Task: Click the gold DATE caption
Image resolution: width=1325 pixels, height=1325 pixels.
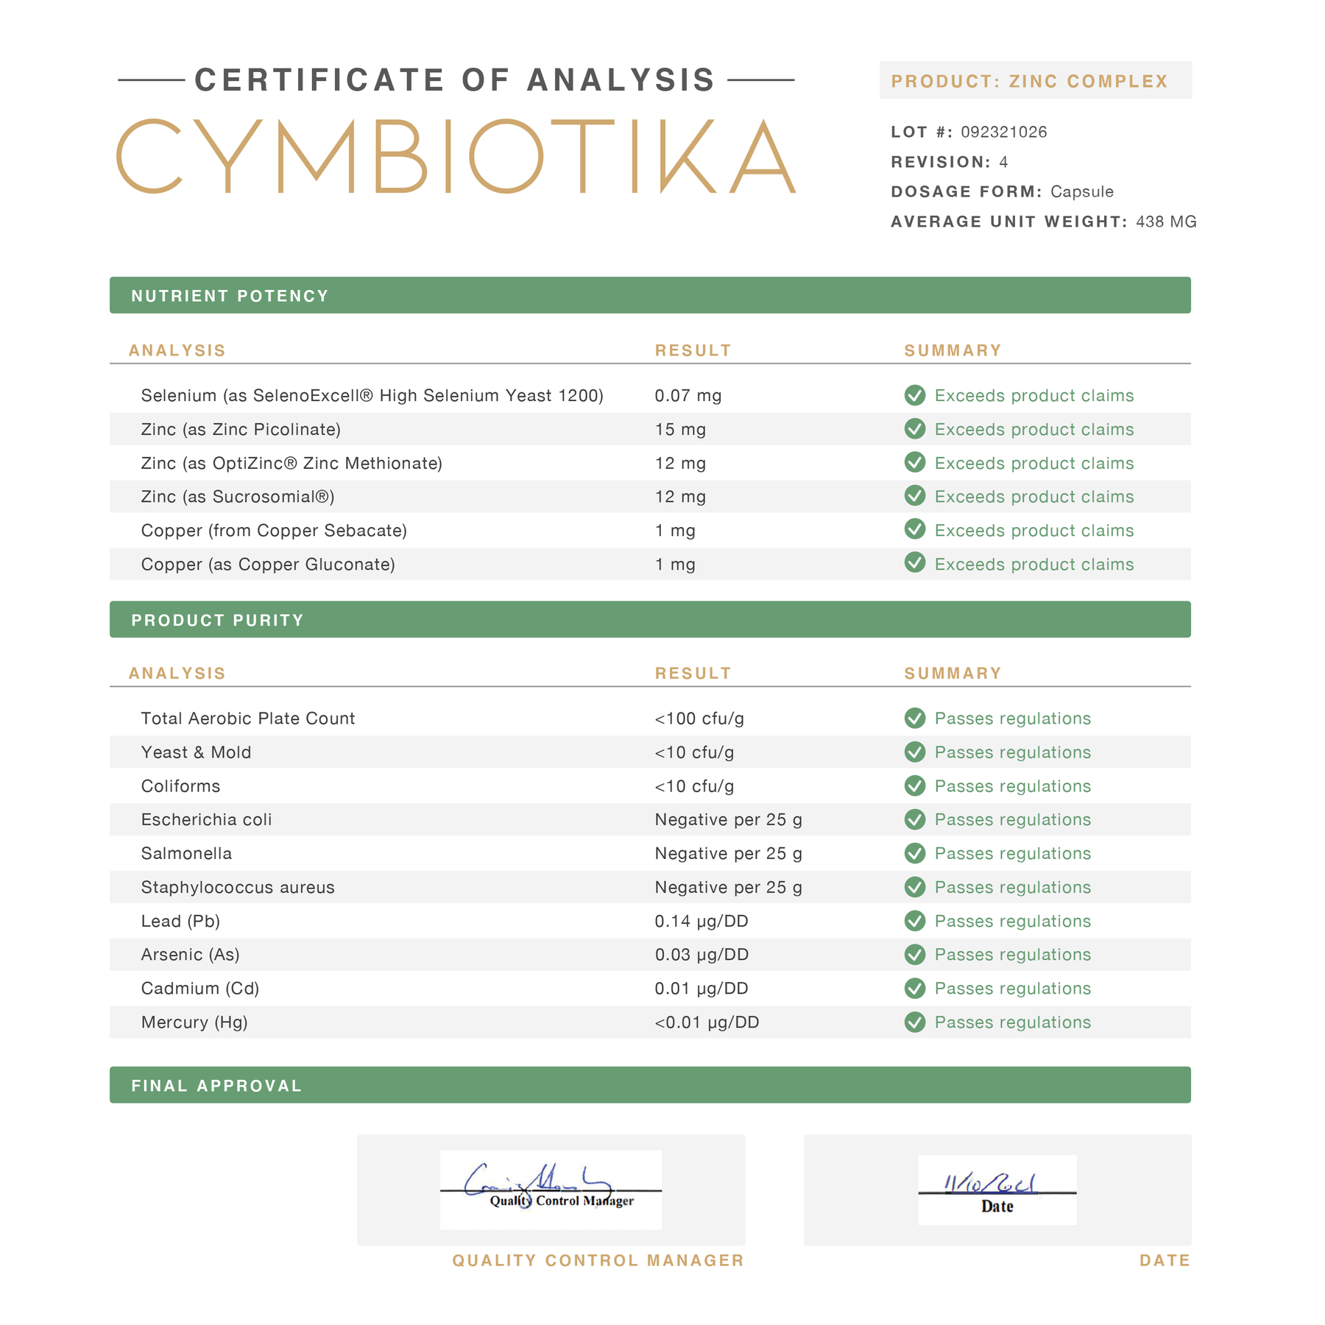Action: coord(1165,1260)
